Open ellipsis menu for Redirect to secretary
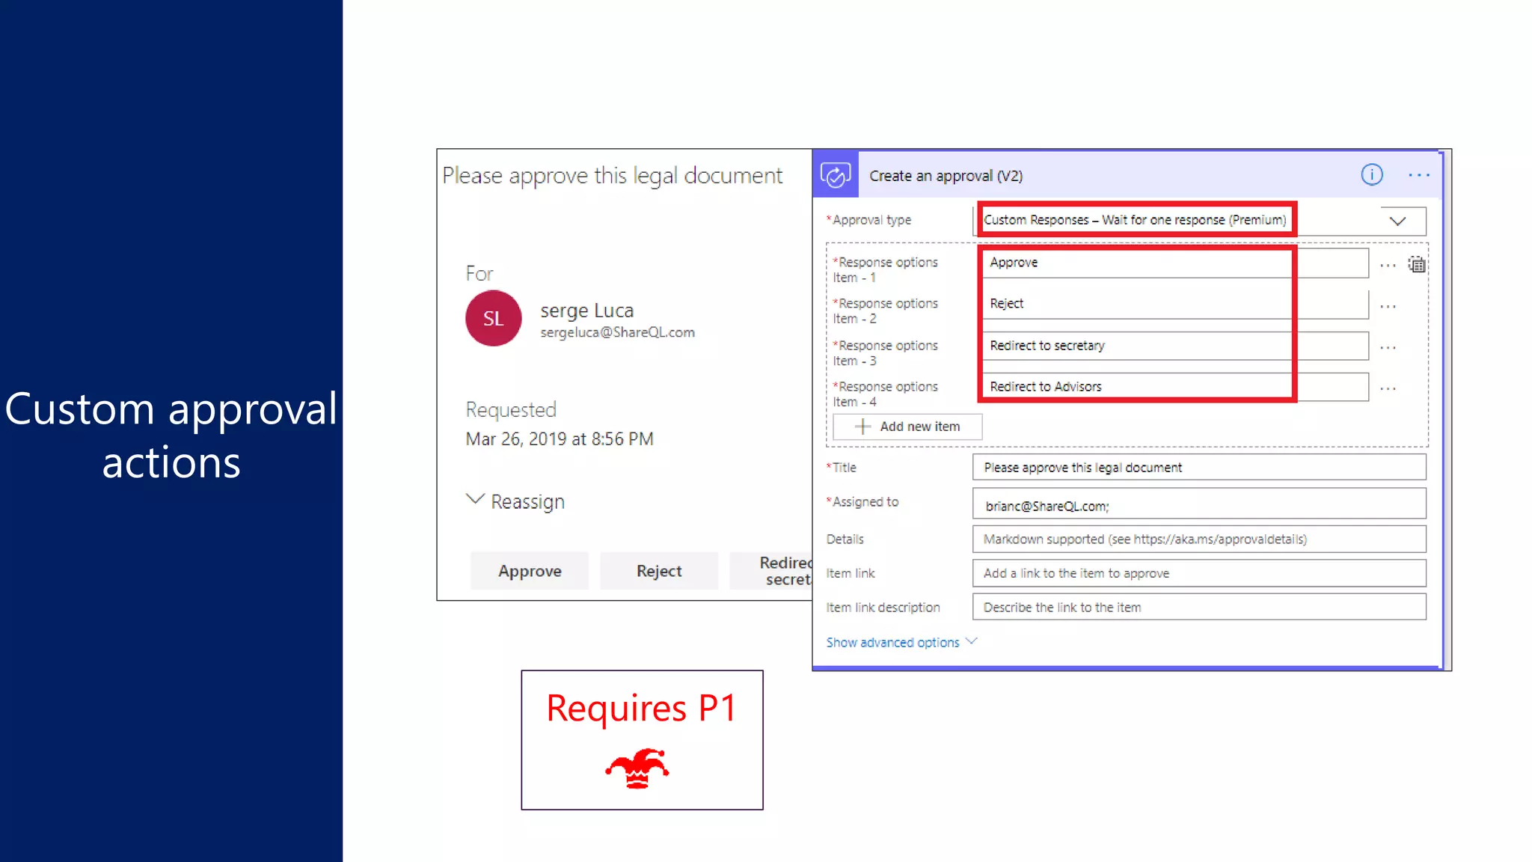1532x862 pixels. (x=1388, y=348)
